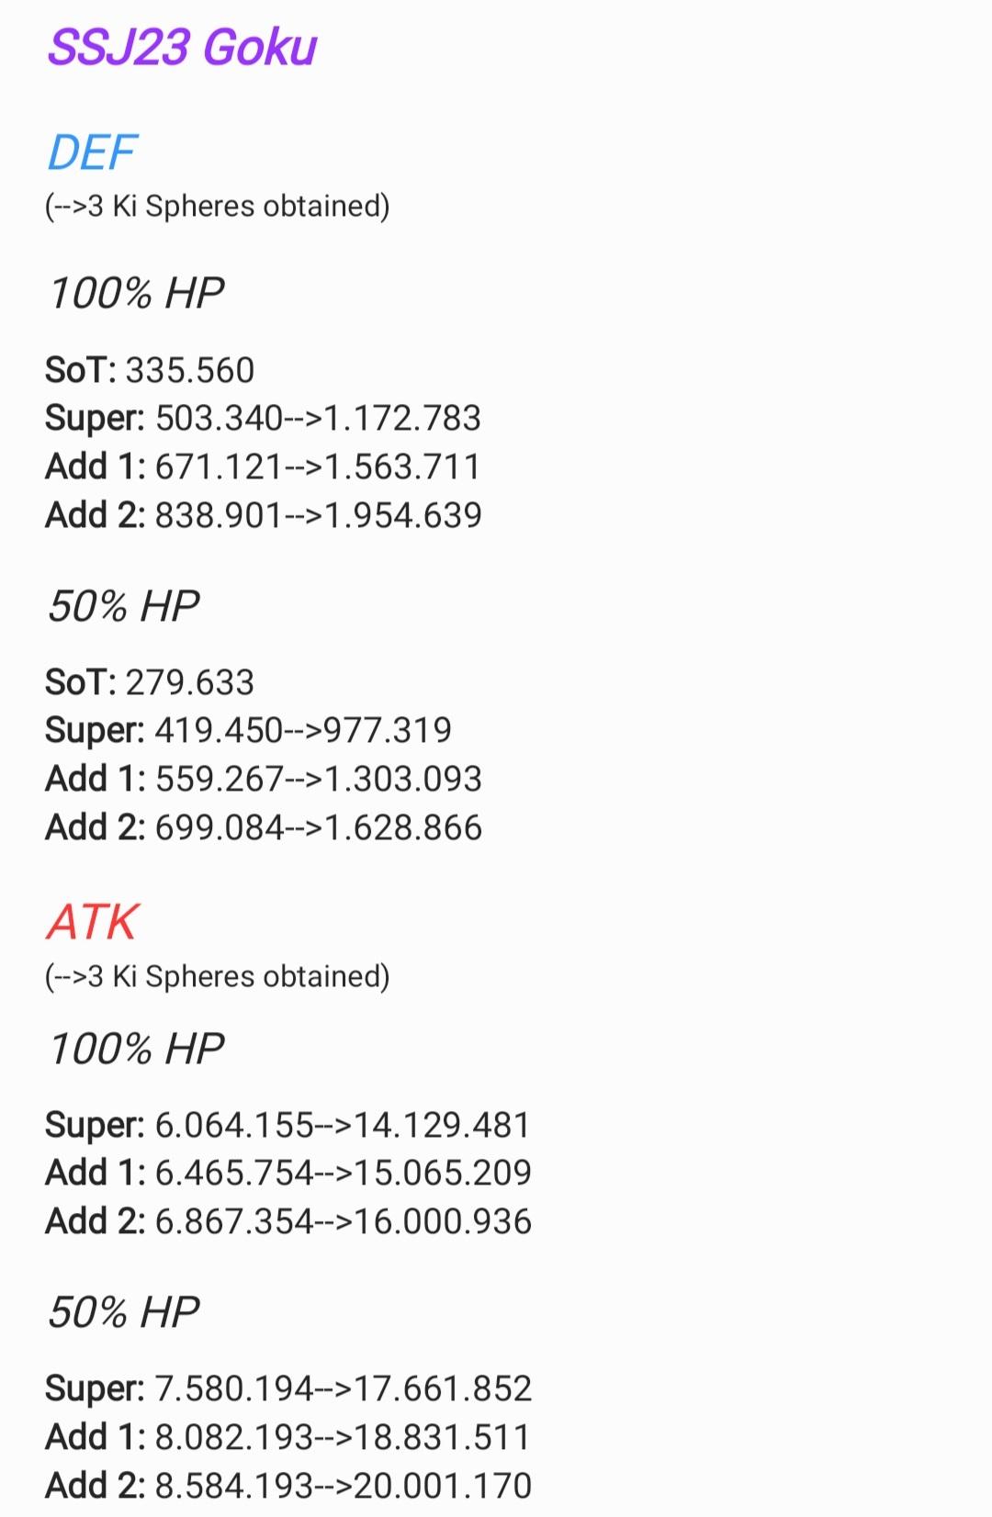Image resolution: width=992 pixels, height=1517 pixels.
Task: Select the Ki Spheres note under DEF
Action: tap(218, 206)
